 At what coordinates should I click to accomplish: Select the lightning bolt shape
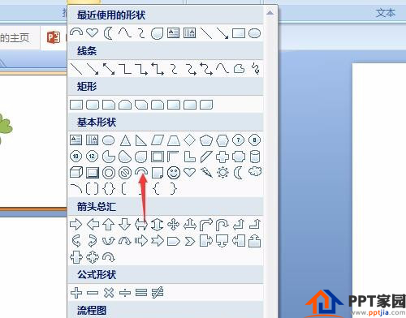[x=206, y=172]
